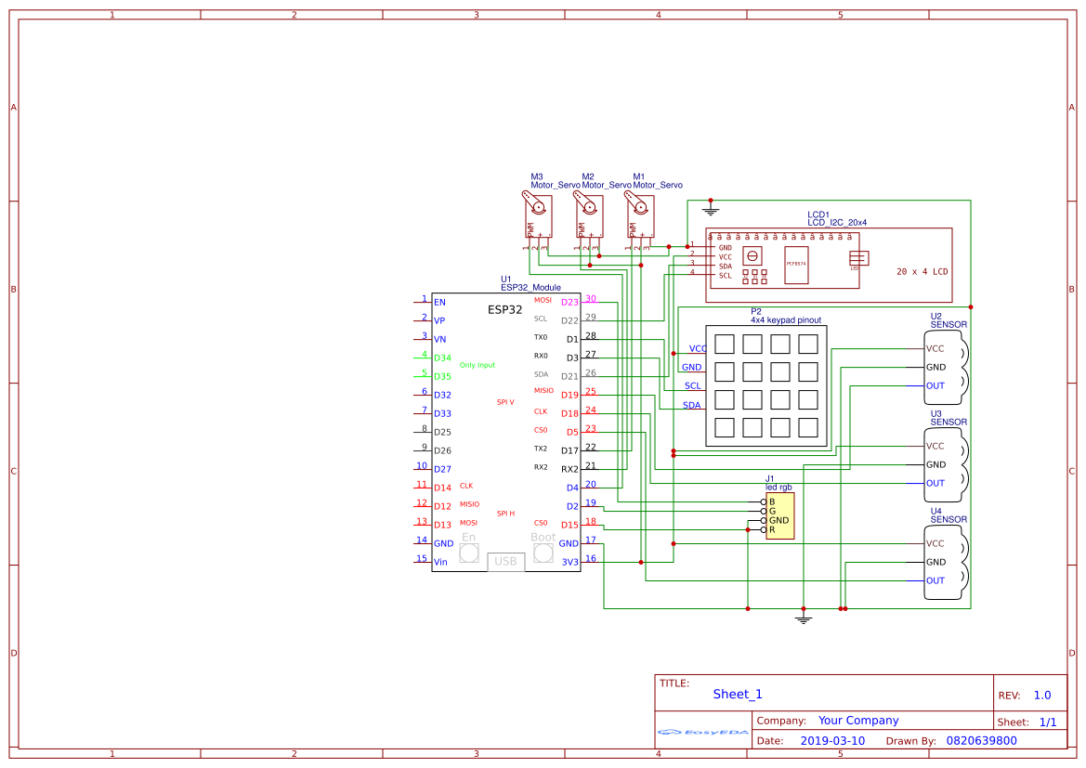Select the date 2019-03-10 field
The width and height of the screenshot is (1086, 768).
832,741
